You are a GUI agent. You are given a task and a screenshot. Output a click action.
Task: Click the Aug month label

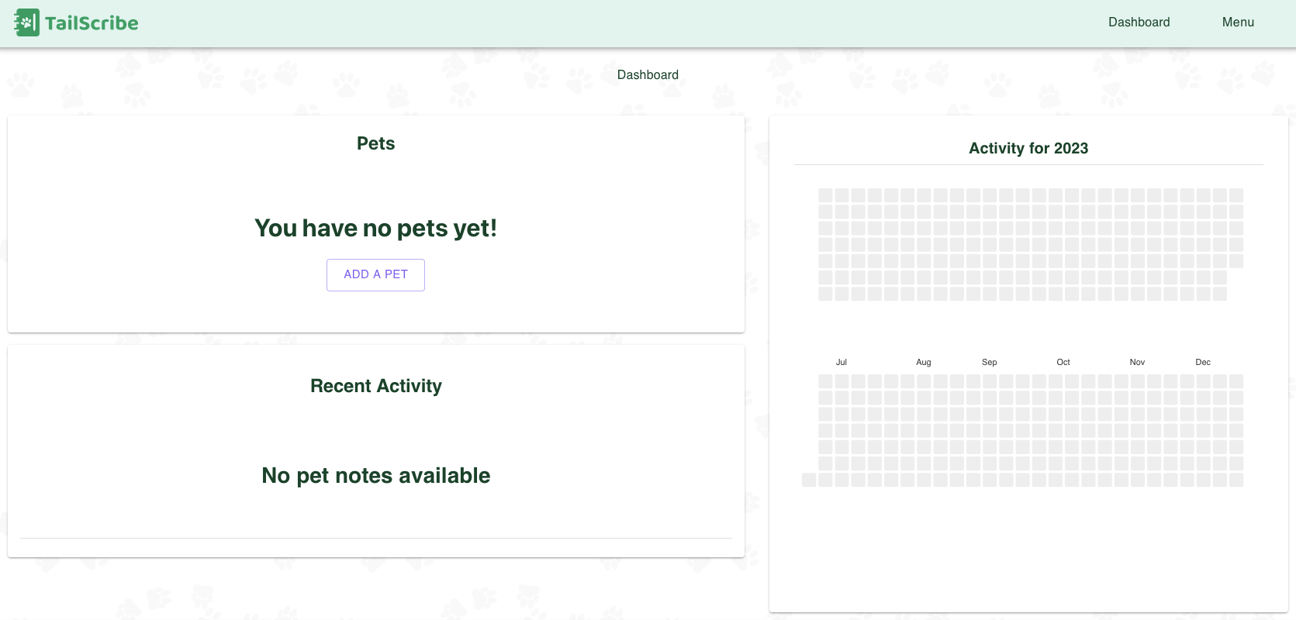click(923, 361)
